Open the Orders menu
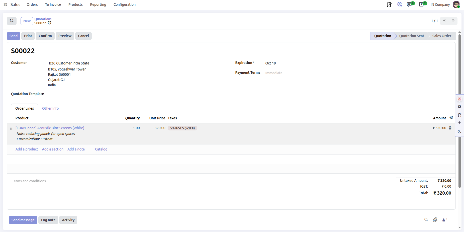Image resolution: width=464 pixels, height=232 pixels. click(32, 5)
